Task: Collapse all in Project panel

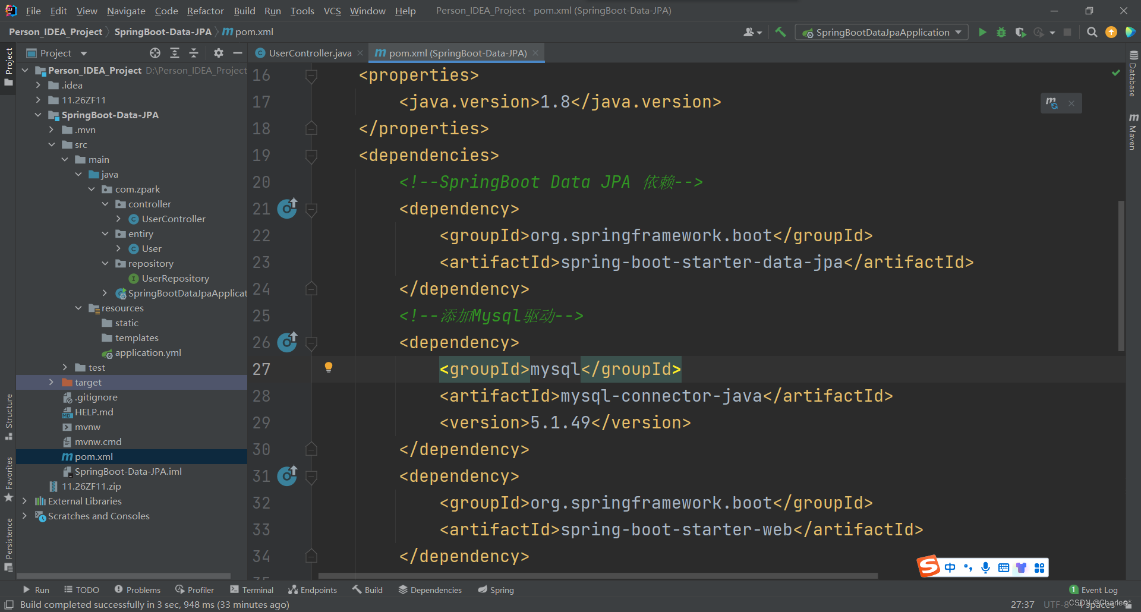Action: (194, 53)
